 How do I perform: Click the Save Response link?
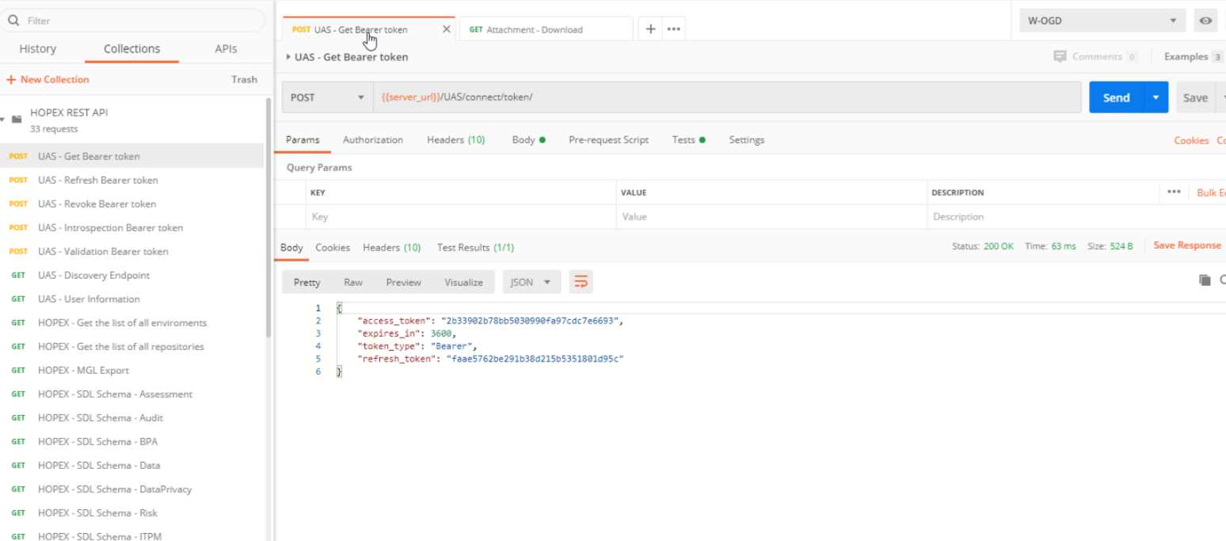1186,246
